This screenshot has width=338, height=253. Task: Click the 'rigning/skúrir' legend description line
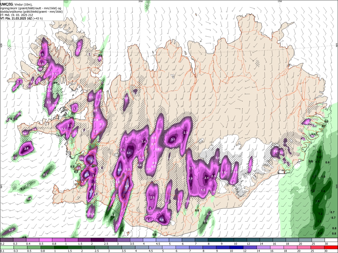point(31,8)
